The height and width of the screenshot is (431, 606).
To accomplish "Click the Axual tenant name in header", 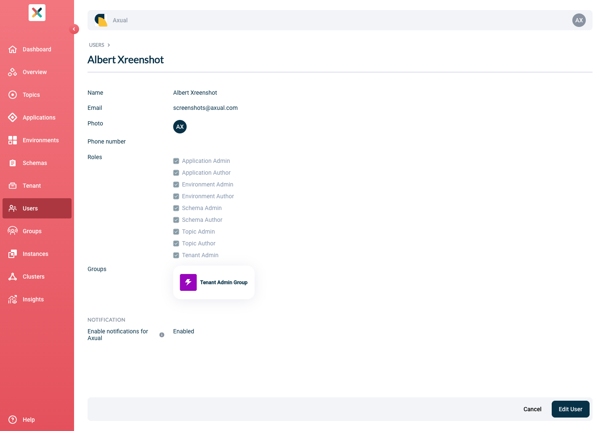I will pos(120,20).
